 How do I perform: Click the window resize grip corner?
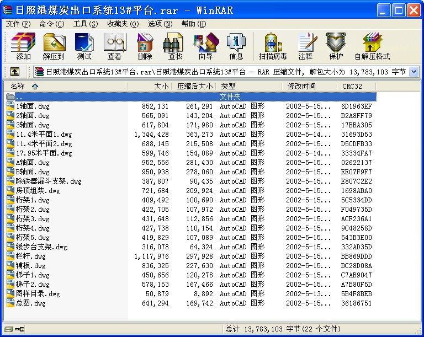coord(418,331)
